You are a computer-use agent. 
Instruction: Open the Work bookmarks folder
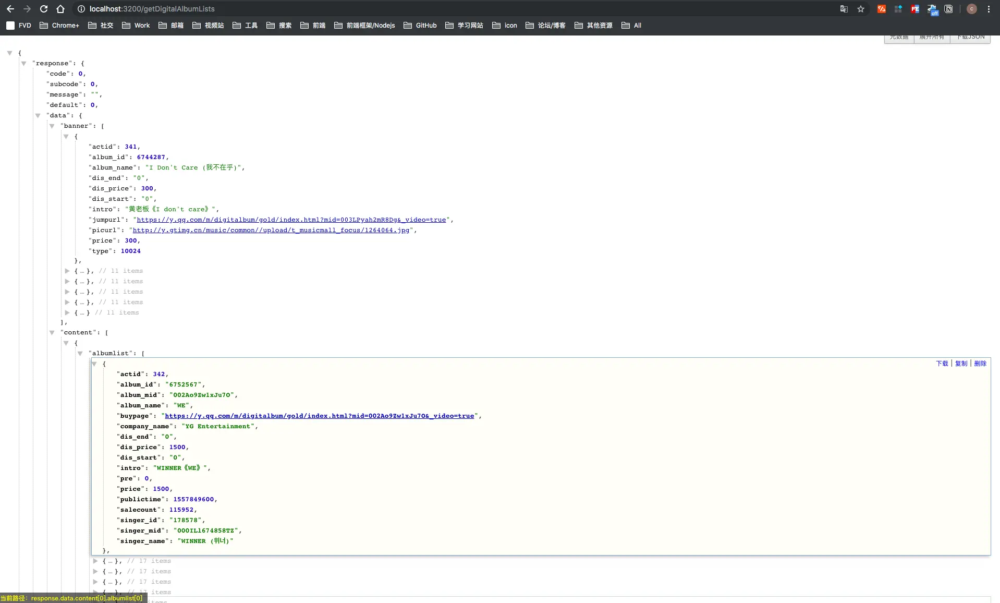[x=136, y=25]
